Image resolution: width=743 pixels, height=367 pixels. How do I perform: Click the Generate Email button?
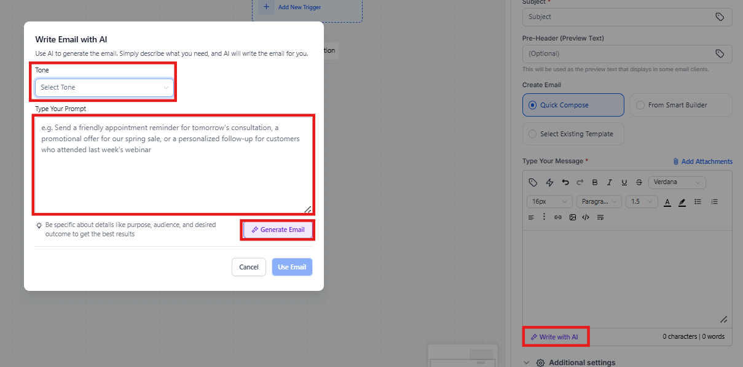[278, 230]
